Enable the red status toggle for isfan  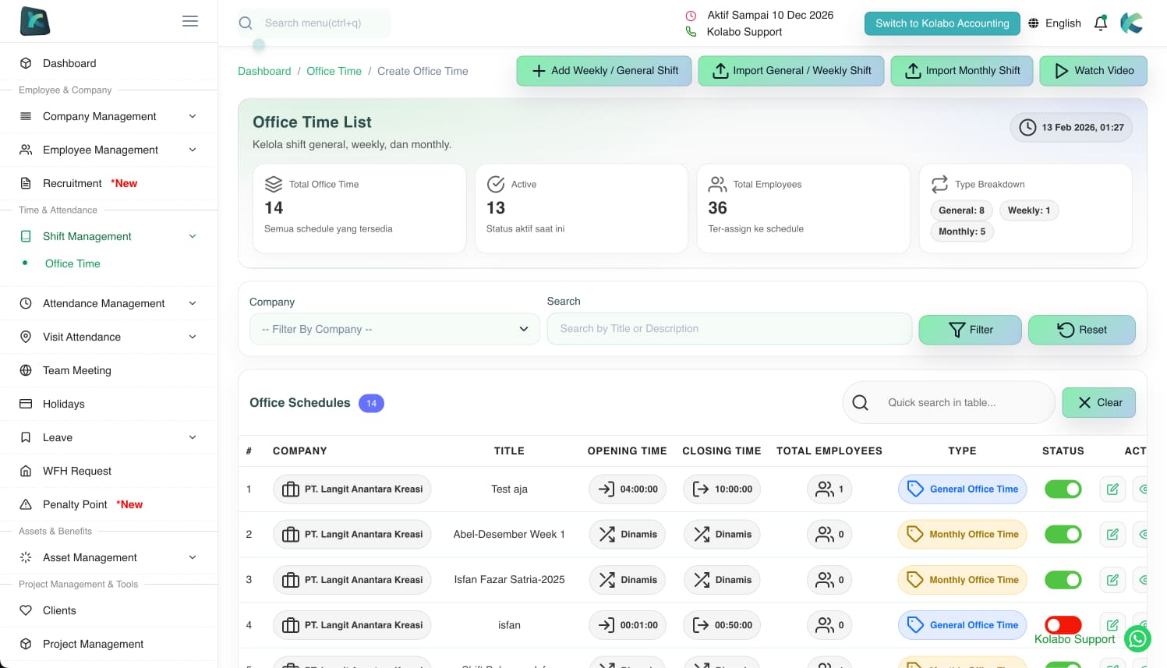pyautogui.click(x=1063, y=625)
